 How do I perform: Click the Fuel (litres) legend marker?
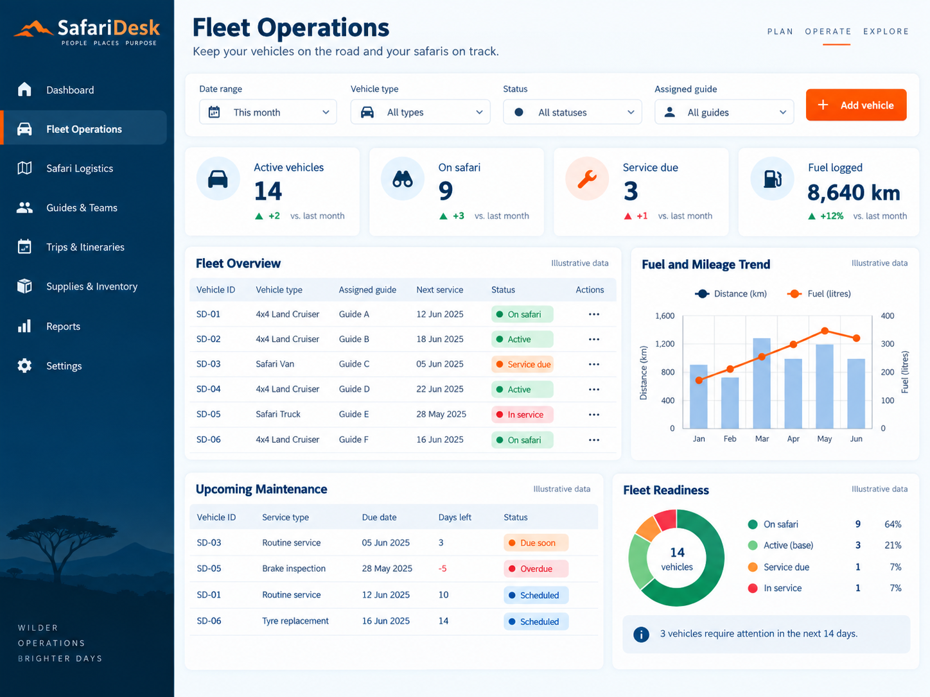794,293
